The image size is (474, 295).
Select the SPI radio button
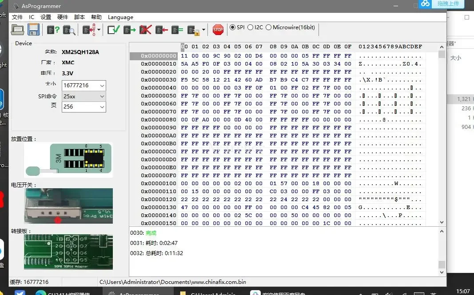pyautogui.click(x=232, y=27)
